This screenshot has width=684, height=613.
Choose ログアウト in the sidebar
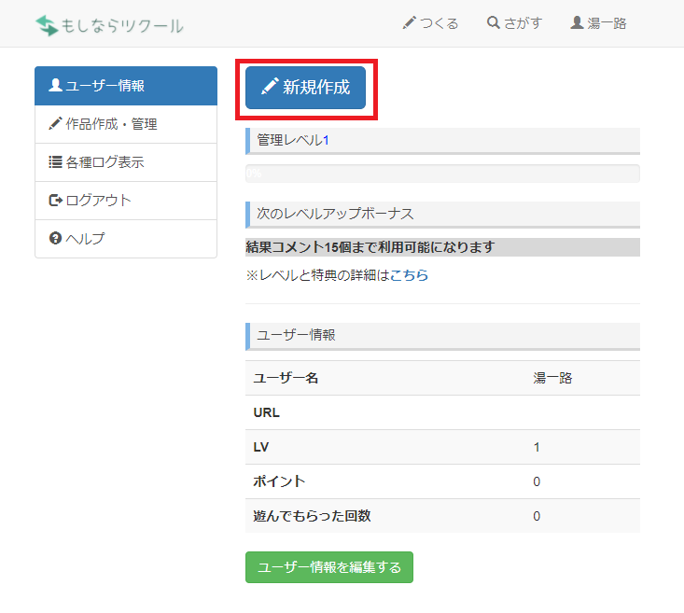click(x=126, y=201)
